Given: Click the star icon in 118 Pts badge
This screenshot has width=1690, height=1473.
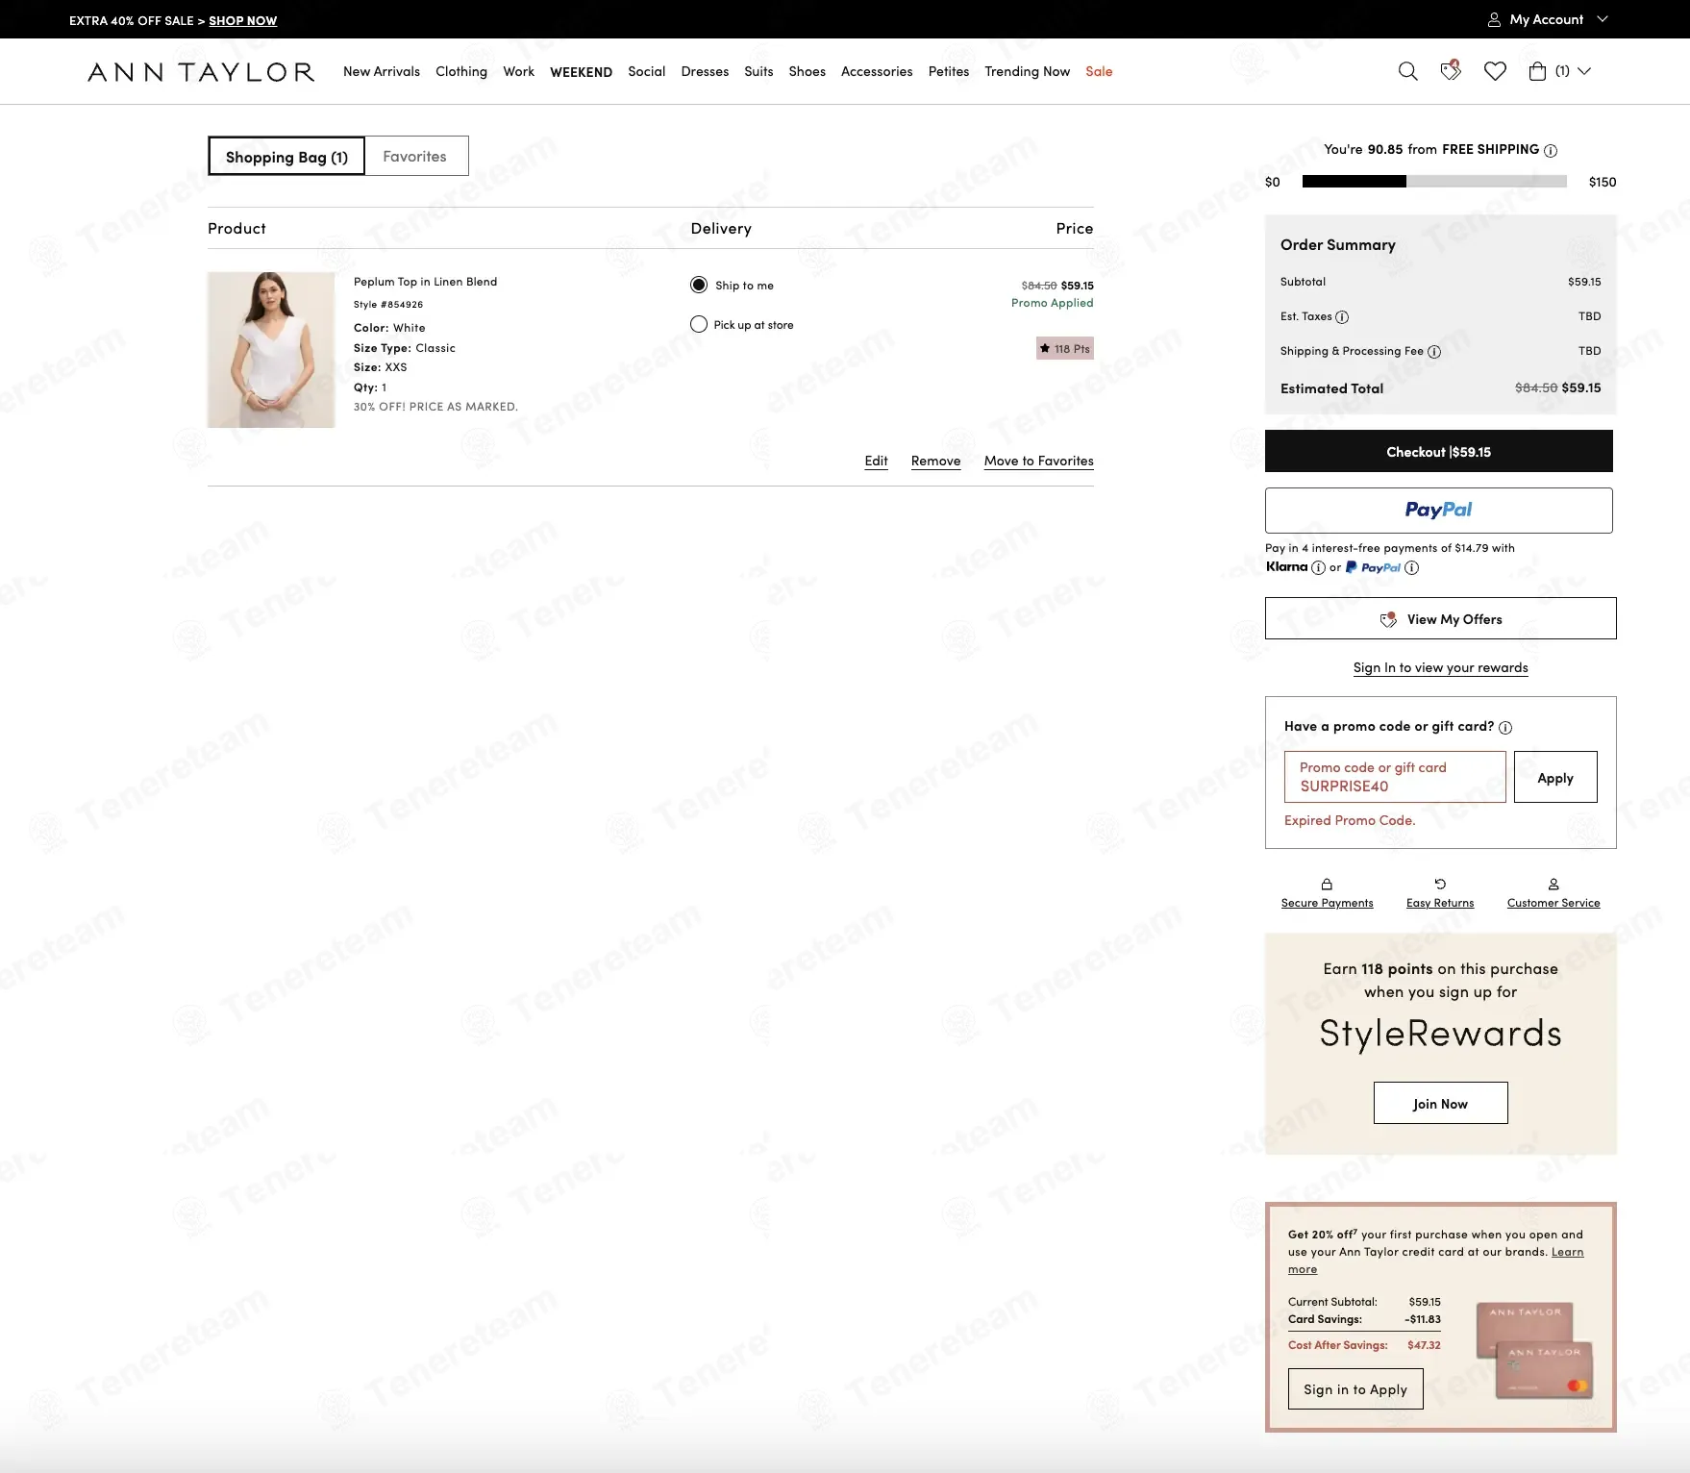Looking at the screenshot, I should point(1045,348).
